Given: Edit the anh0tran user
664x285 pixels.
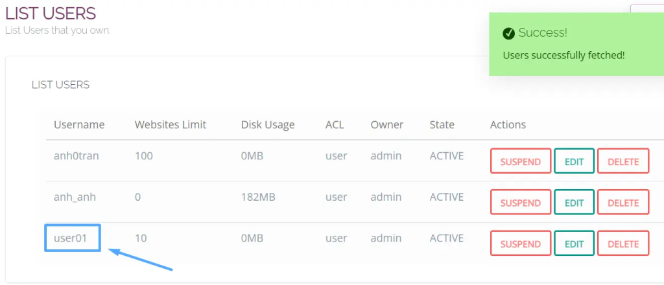Looking at the screenshot, I should pyautogui.click(x=574, y=161).
